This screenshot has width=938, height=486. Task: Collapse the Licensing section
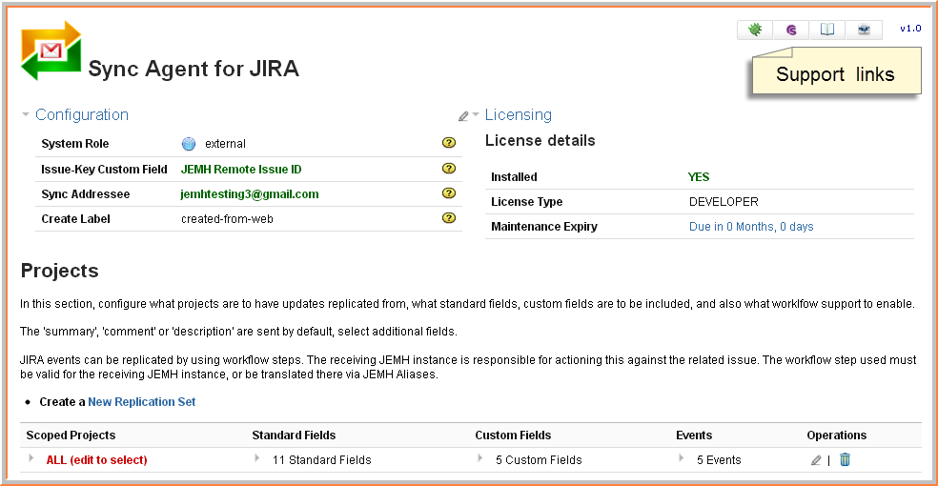pyautogui.click(x=476, y=114)
